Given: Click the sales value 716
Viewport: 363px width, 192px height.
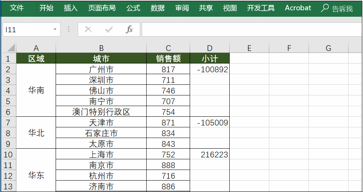Looking at the screenshot, I should (168, 176).
